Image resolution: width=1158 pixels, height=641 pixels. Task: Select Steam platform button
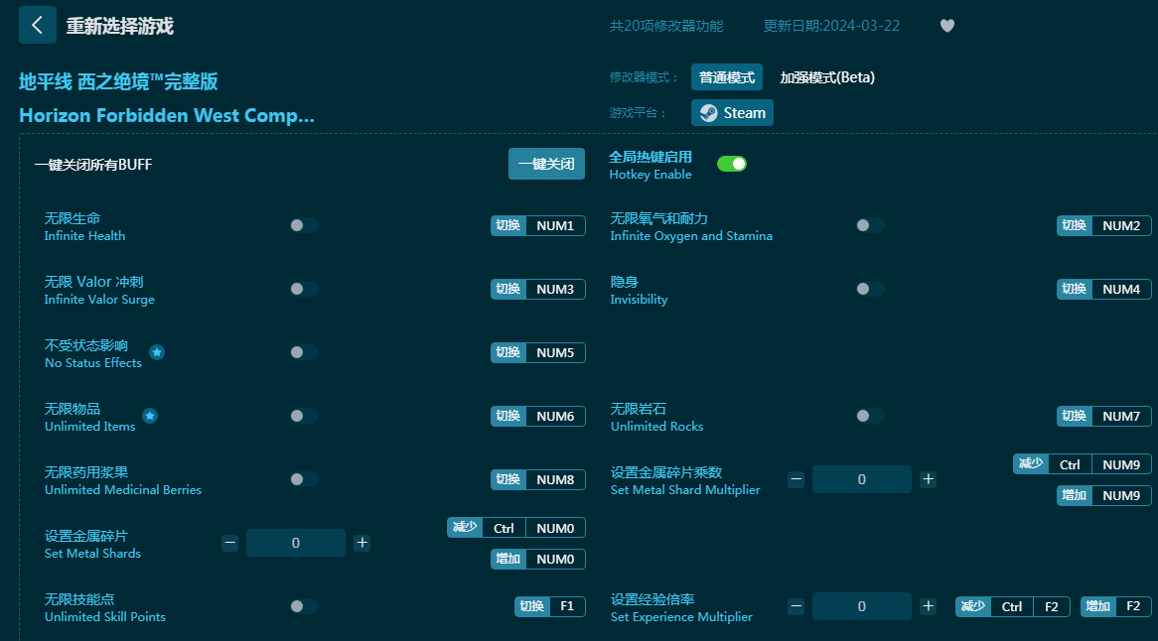click(732, 113)
